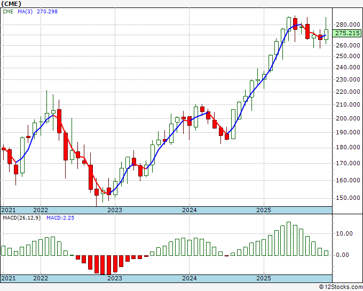
Task: Click the tallest green MACD histogram bar
Action: point(289,239)
